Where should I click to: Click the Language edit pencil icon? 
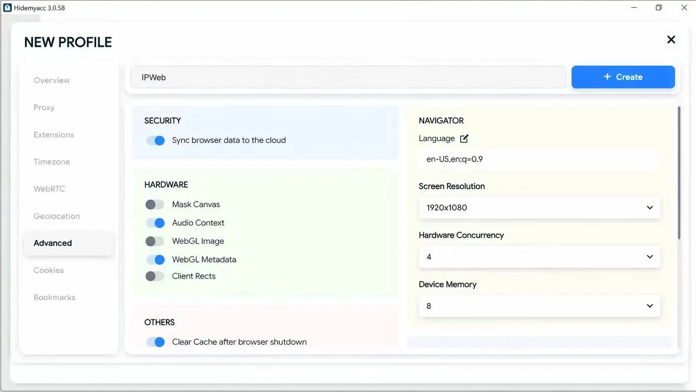pyautogui.click(x=464, y=139)
